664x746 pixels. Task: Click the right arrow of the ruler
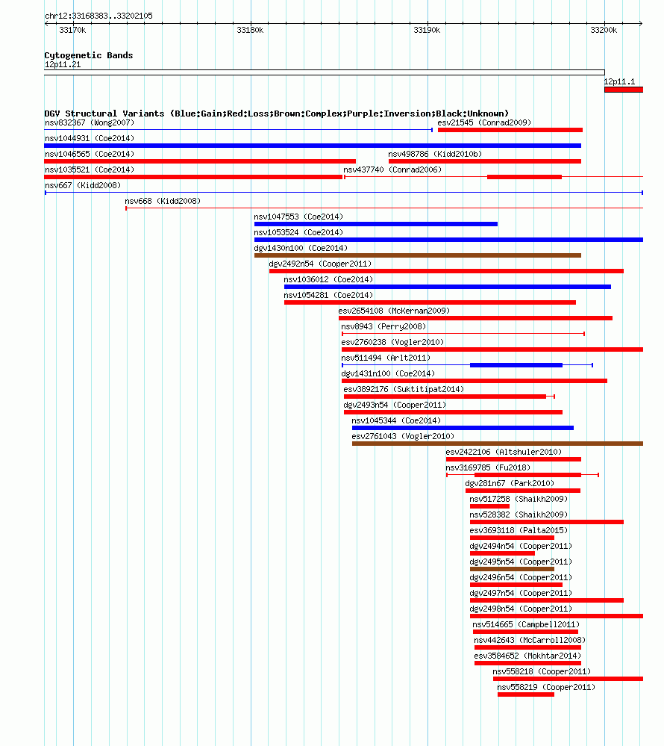(x=641, y=23)
